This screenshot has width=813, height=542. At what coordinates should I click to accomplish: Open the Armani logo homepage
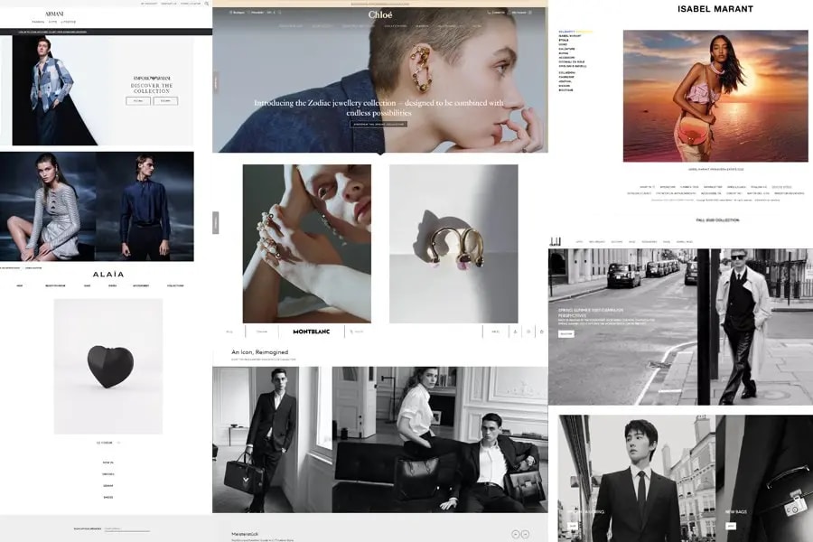pos(56,14)
